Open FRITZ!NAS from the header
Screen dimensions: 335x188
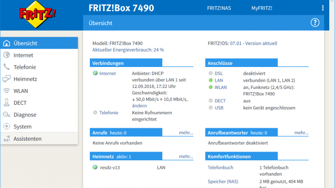[219, 8]
